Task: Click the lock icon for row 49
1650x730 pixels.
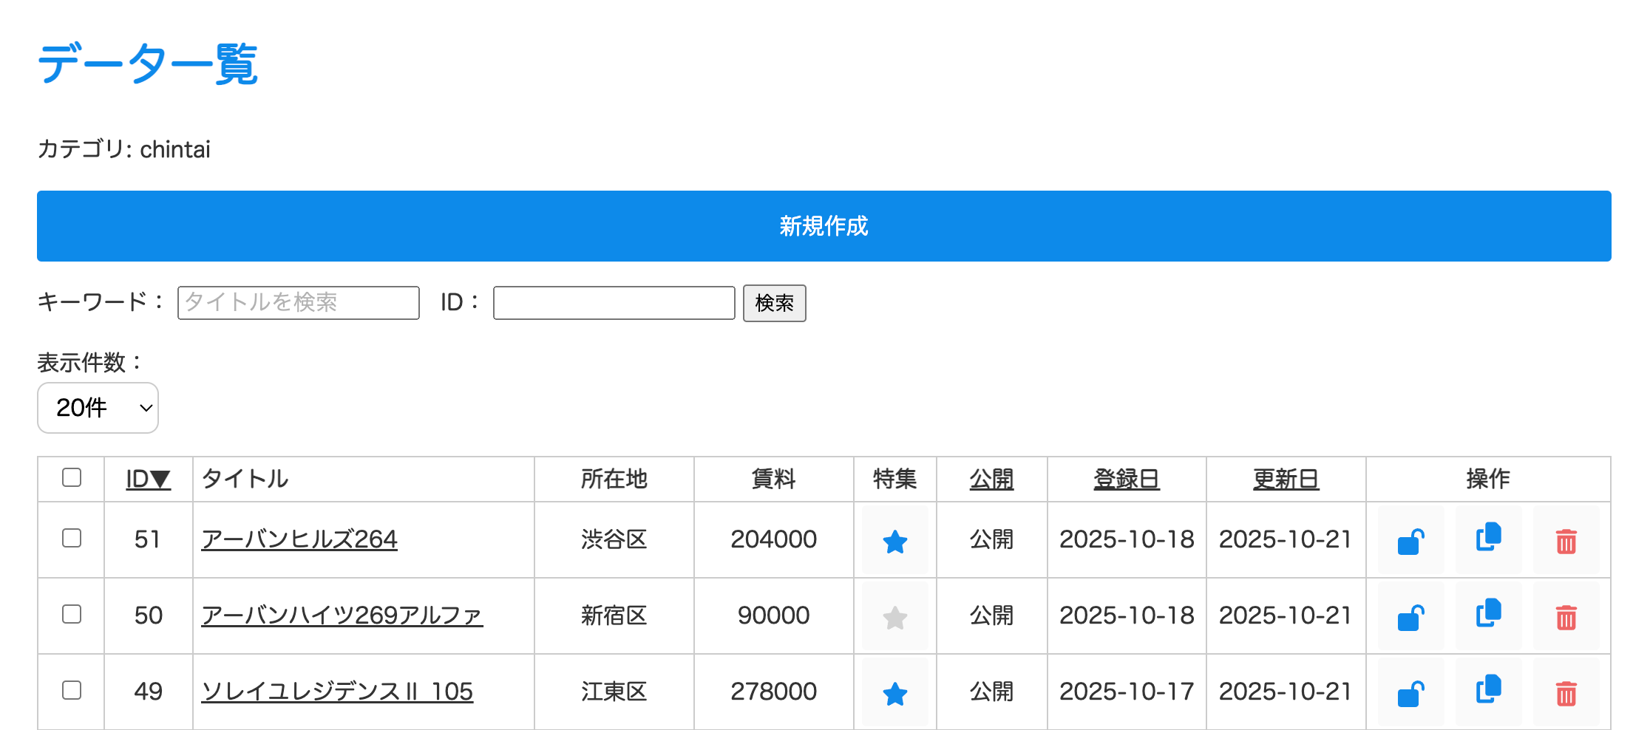Action: click(1410, 693)
